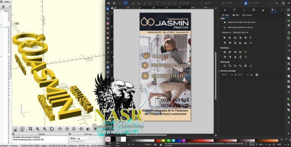Switch OpenSCAD view to Bottom
The height and width of the screenshot is (147, 291).
74,129
